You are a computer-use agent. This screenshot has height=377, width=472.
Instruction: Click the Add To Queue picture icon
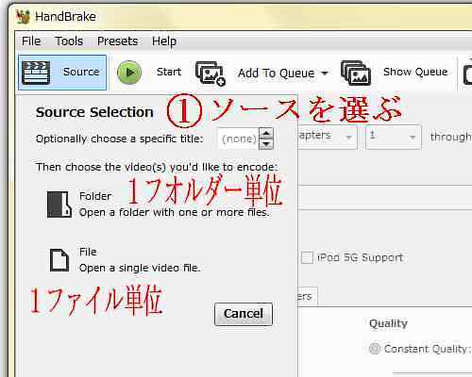click(x=211, y=74)
